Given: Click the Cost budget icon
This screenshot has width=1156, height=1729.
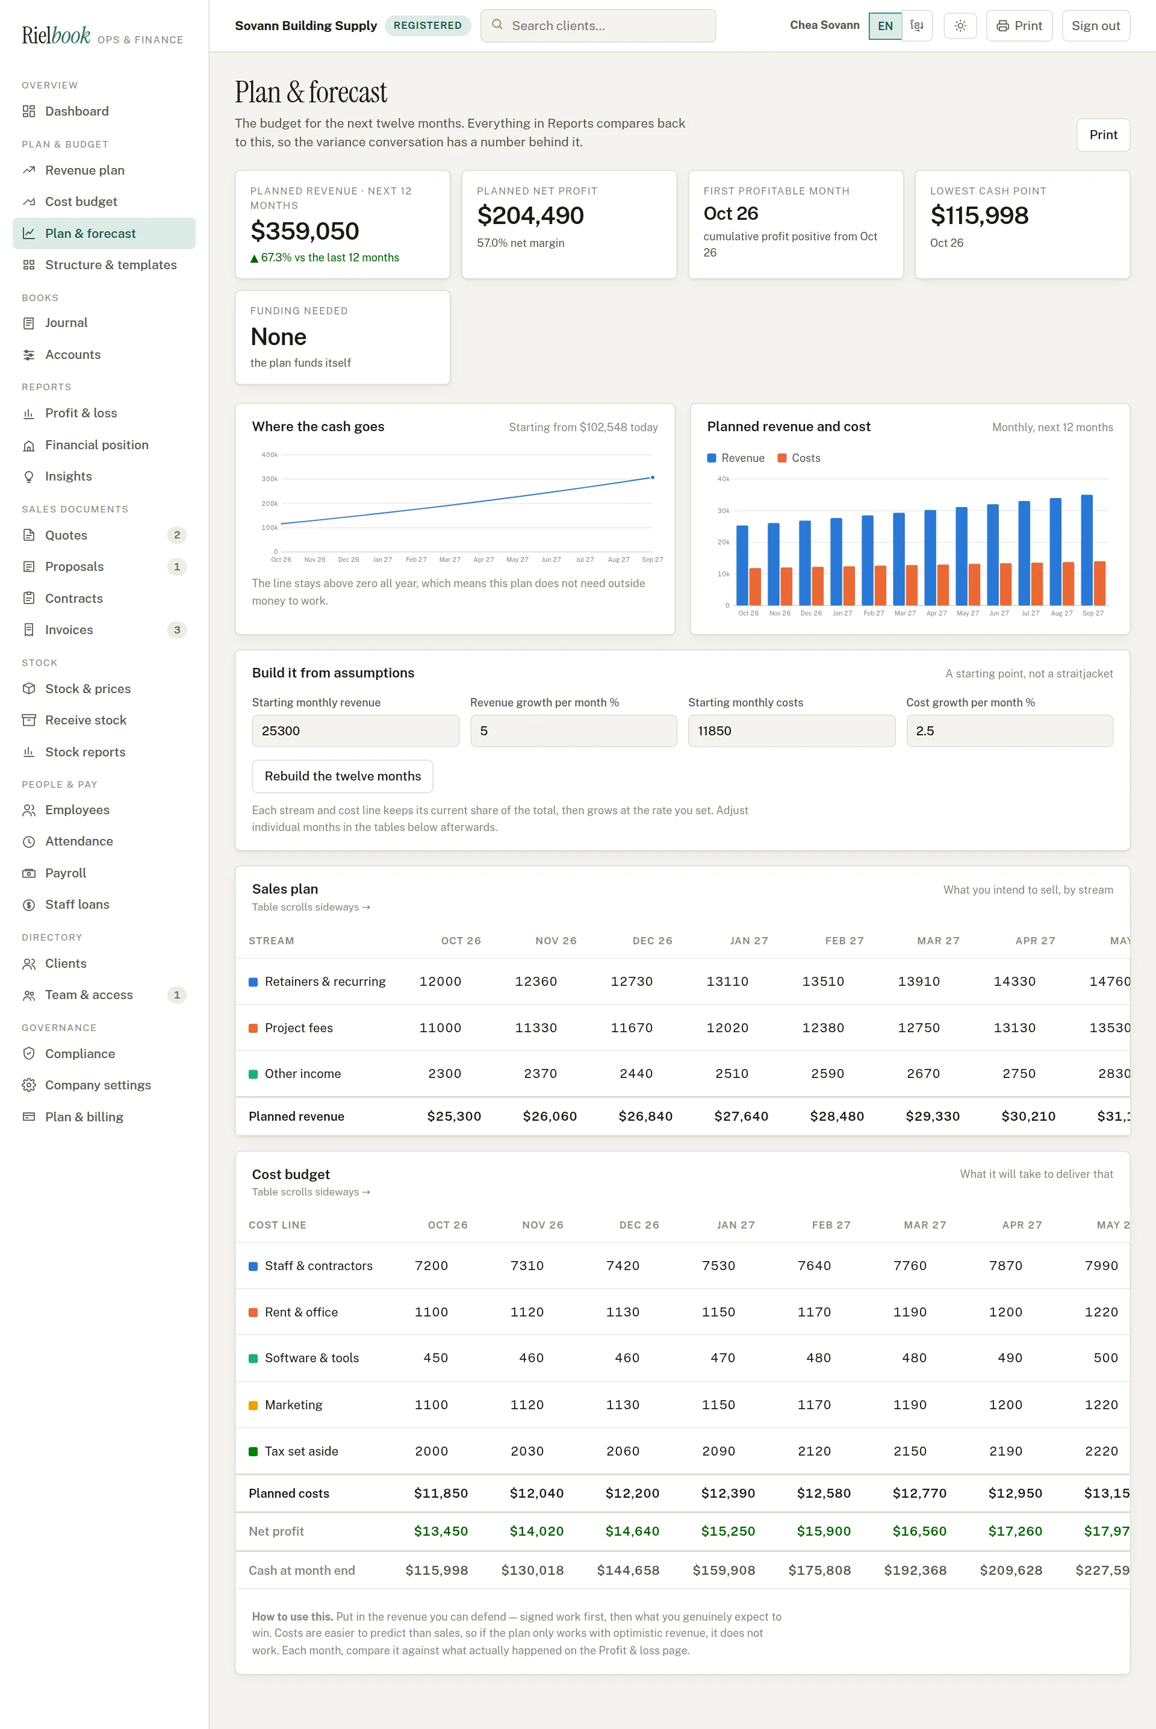Looking at the screenshot, I should (29, 202).
